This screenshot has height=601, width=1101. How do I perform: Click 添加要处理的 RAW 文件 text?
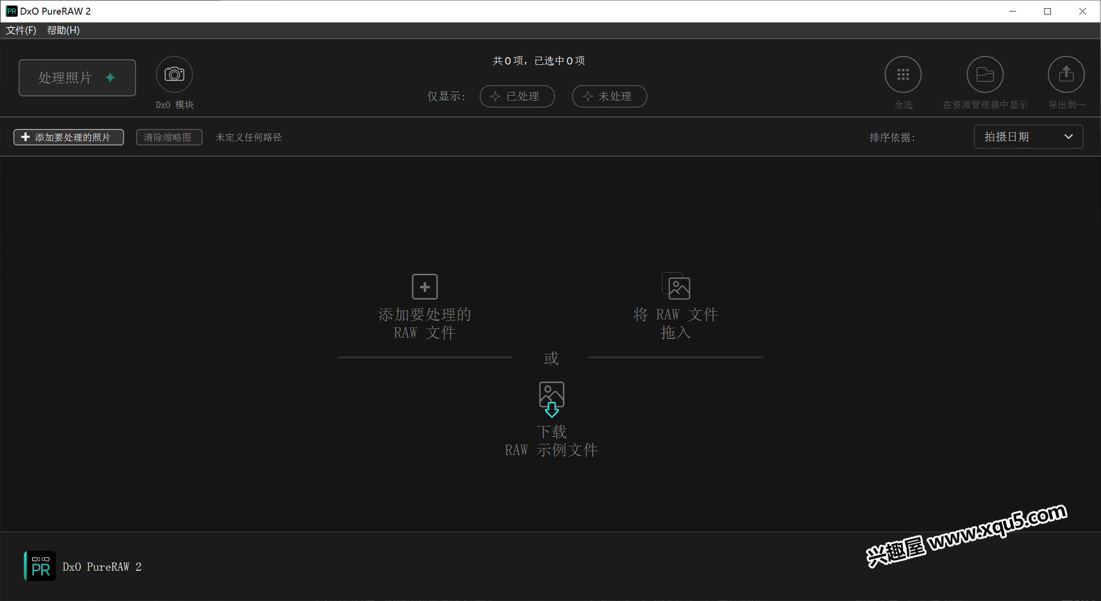(x=424, y=323)
